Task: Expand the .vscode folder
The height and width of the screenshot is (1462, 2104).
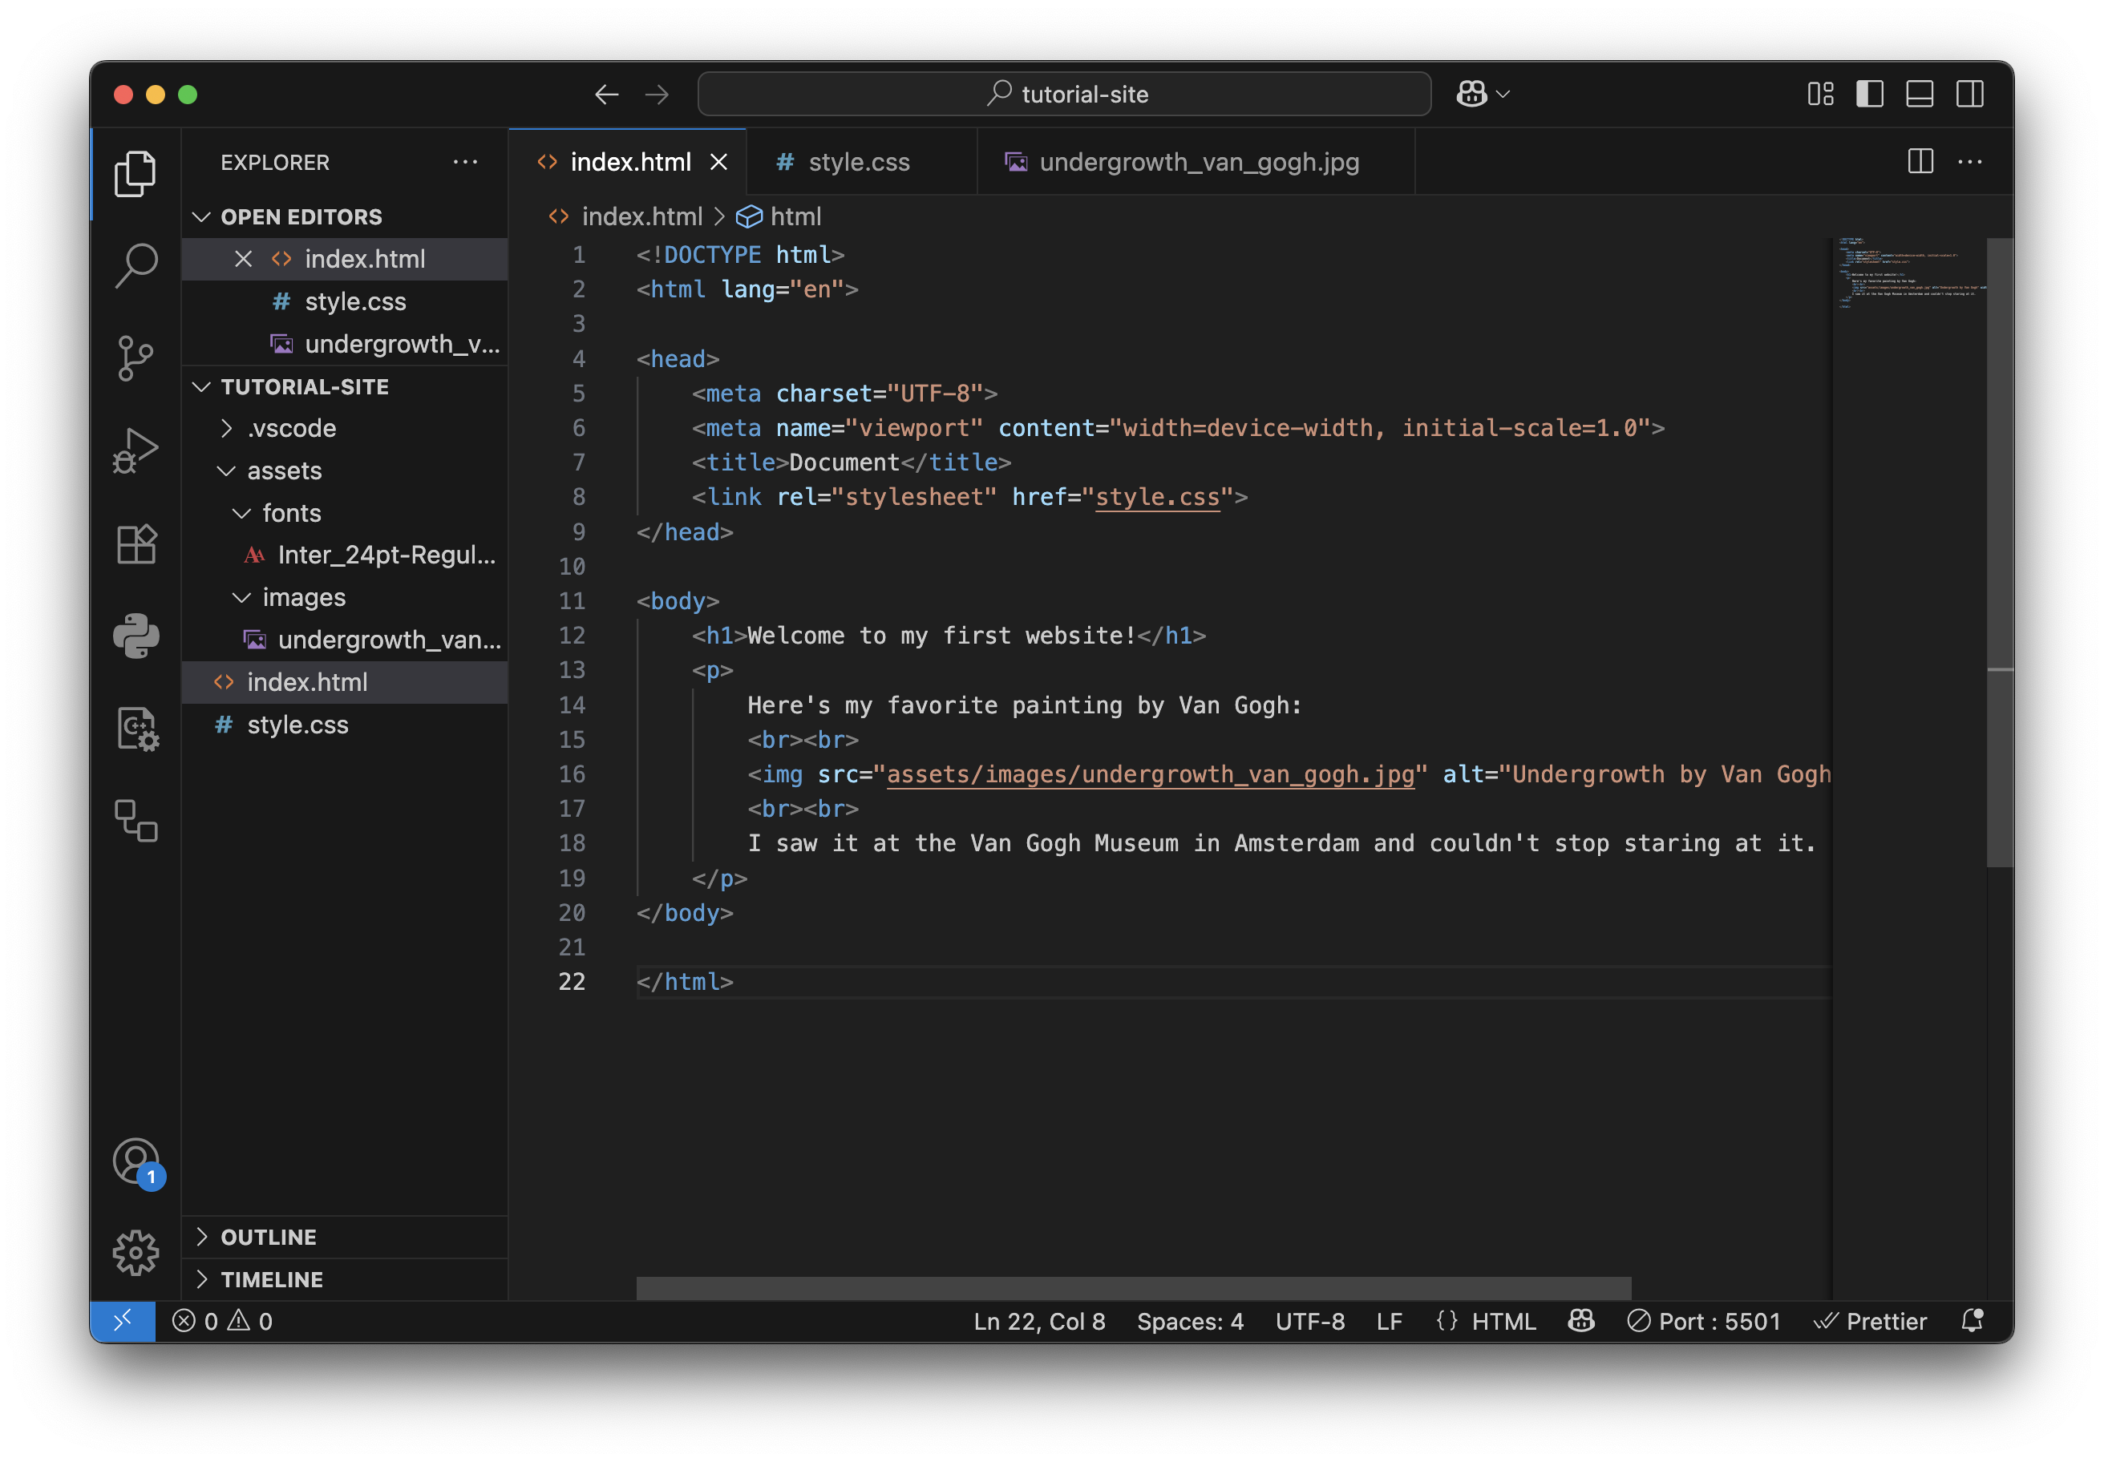Action: (x=346, y=429)
